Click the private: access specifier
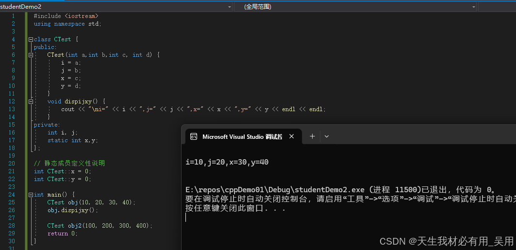 coord(47,125)
